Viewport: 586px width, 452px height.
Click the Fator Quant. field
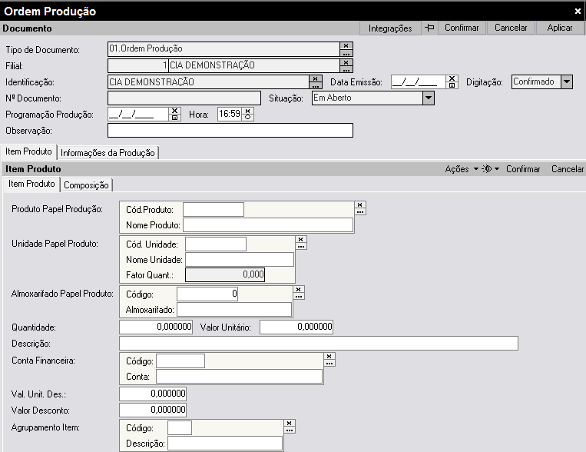225,274
